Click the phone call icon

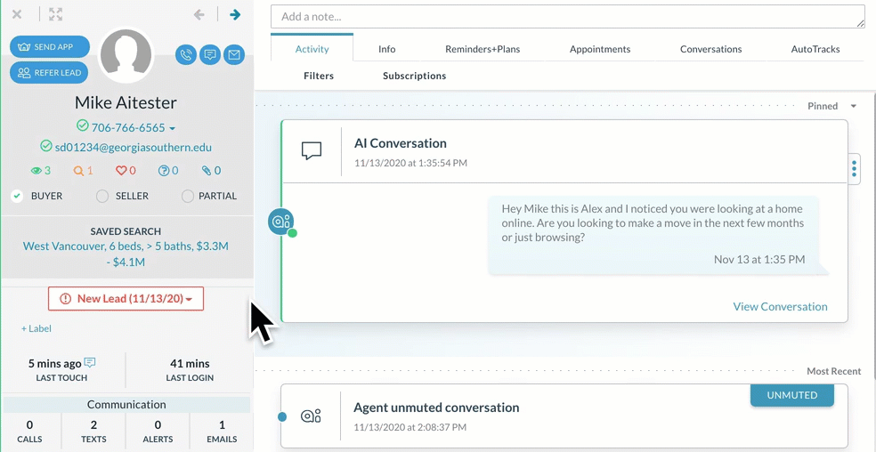(186, 55)
